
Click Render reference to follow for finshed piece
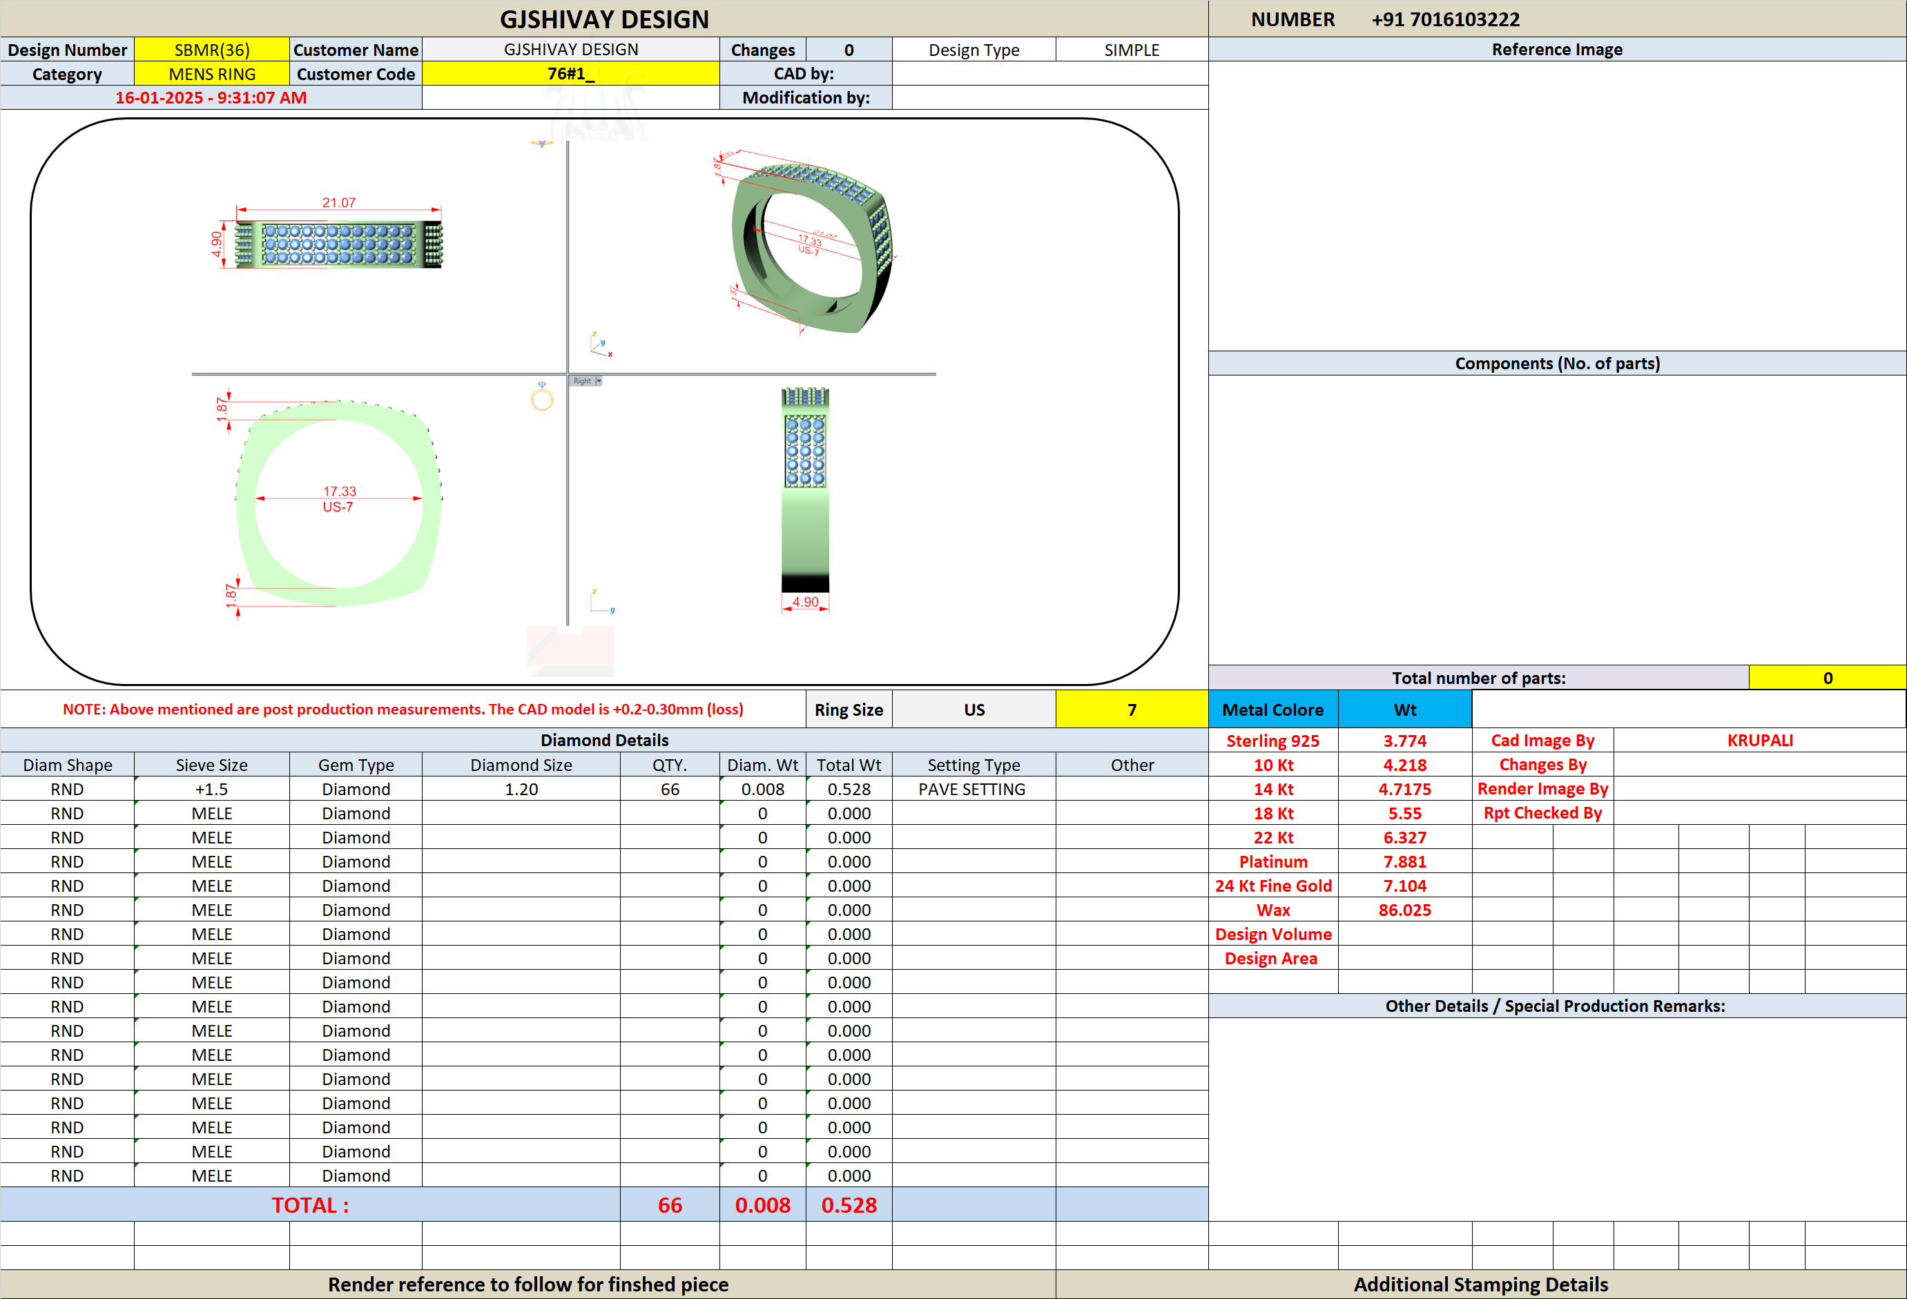(527, 1285)
